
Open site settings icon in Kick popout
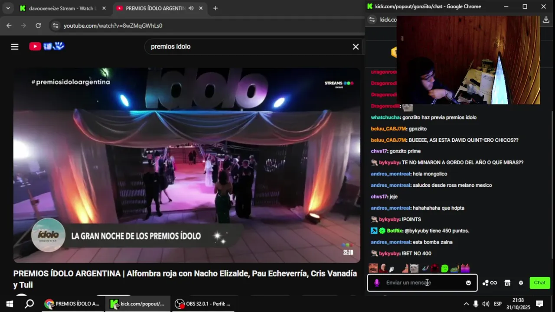coord(372,19)
